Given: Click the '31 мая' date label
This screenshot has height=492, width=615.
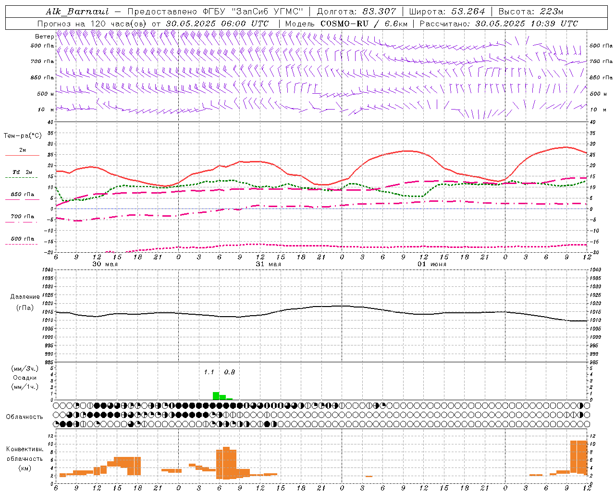Looking at the screenshot, I should tap(269, 264).
